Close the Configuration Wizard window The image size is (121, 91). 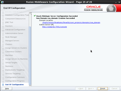(119, 2)
